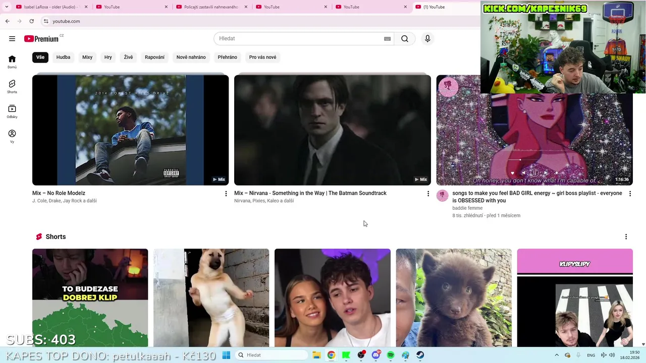
Task: Select the Pro vás nové filter chip
Action: click(x=262, y=57)
